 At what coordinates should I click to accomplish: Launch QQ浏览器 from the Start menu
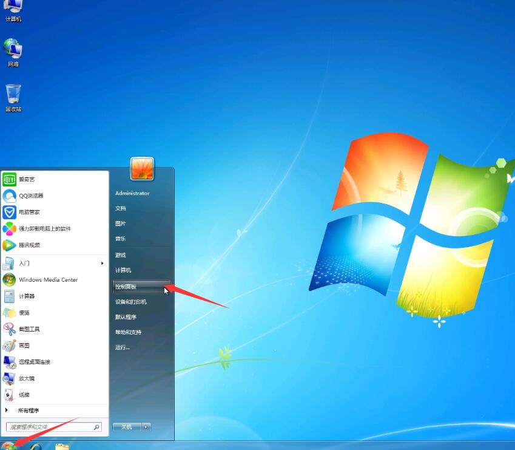(55, 196)
